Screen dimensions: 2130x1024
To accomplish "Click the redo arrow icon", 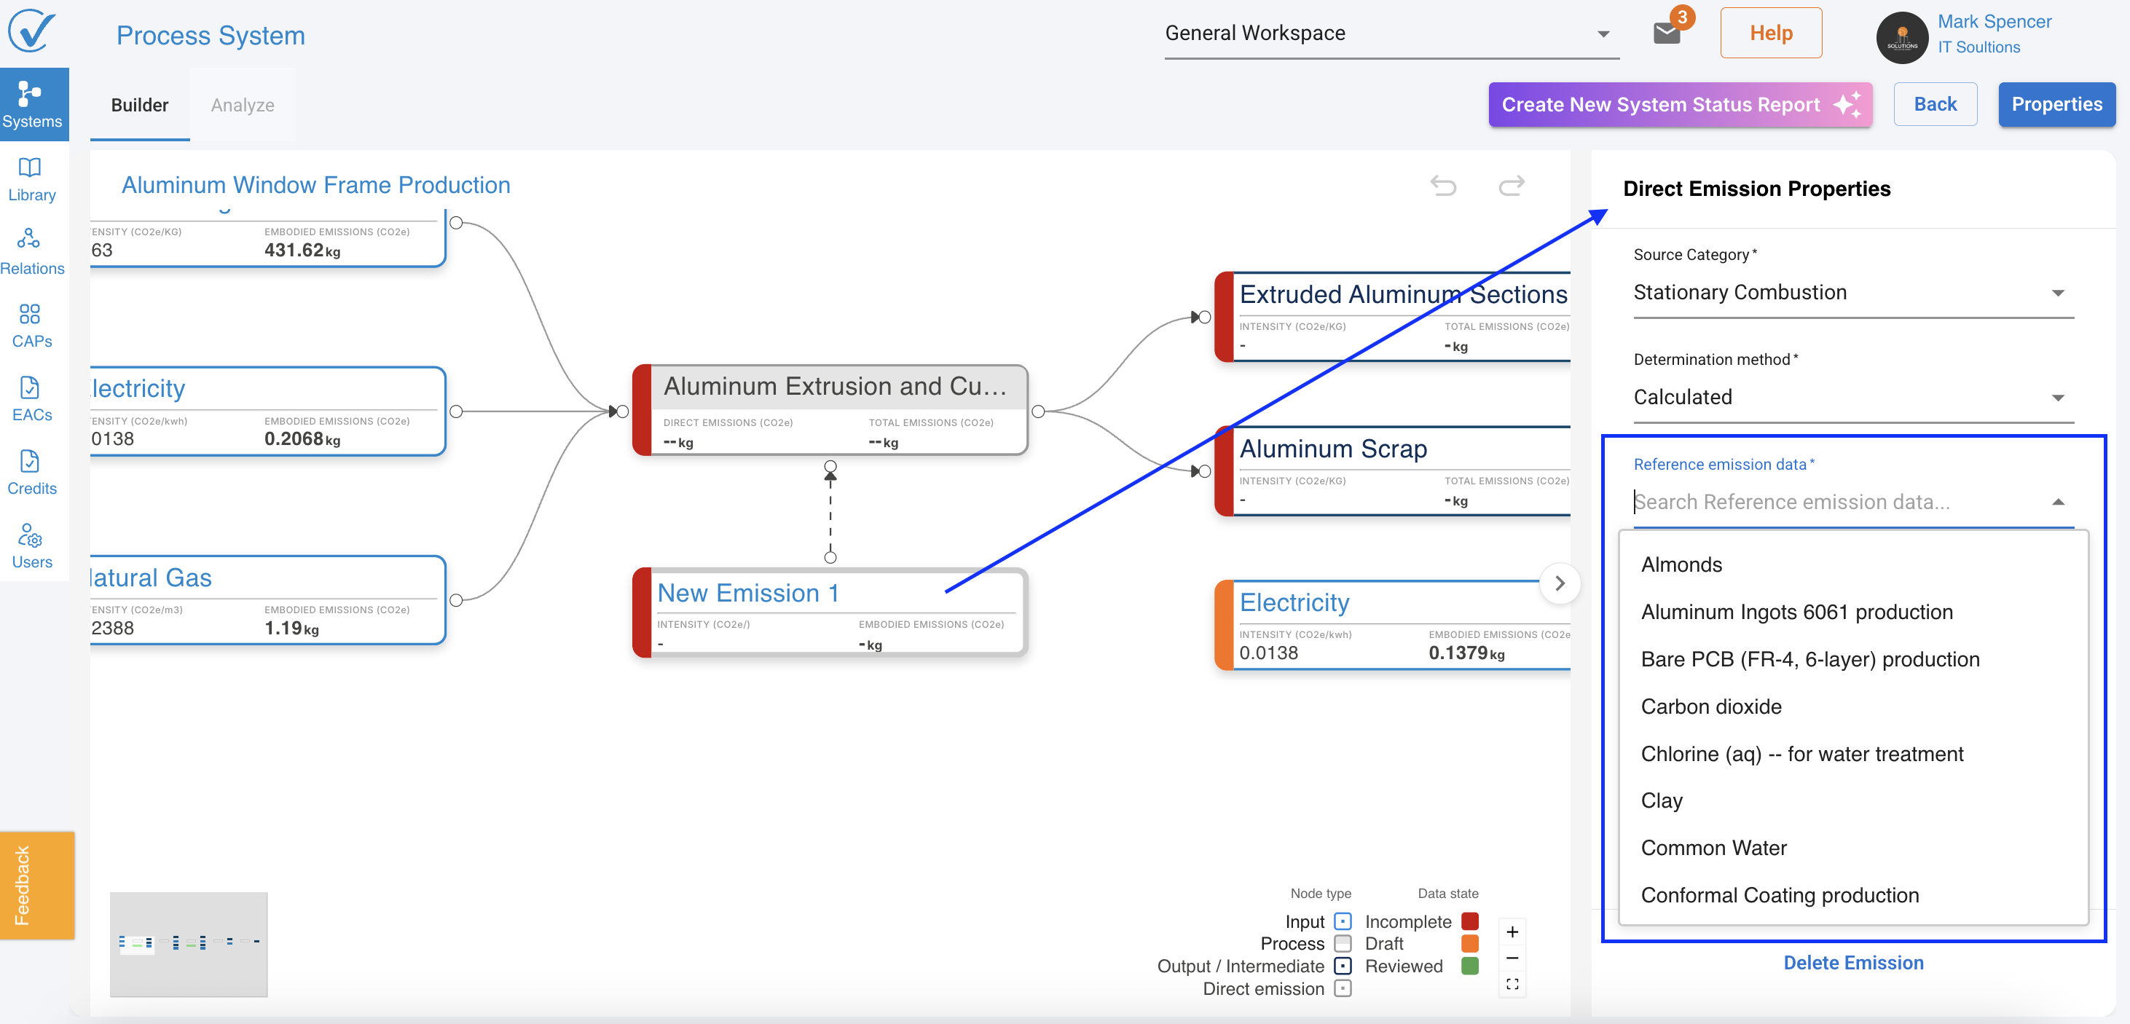I will (1511, 185).
